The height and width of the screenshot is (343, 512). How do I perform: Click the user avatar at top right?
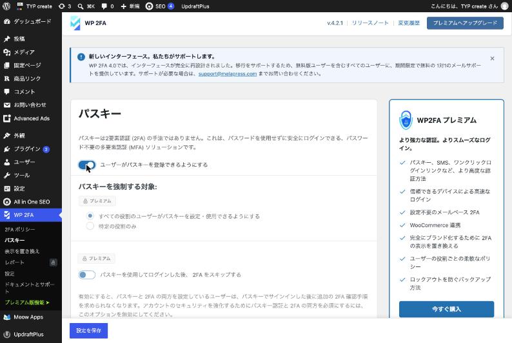505,6
